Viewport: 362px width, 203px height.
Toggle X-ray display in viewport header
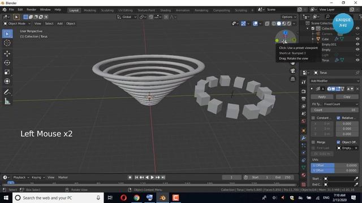click(x=267, y=24)
